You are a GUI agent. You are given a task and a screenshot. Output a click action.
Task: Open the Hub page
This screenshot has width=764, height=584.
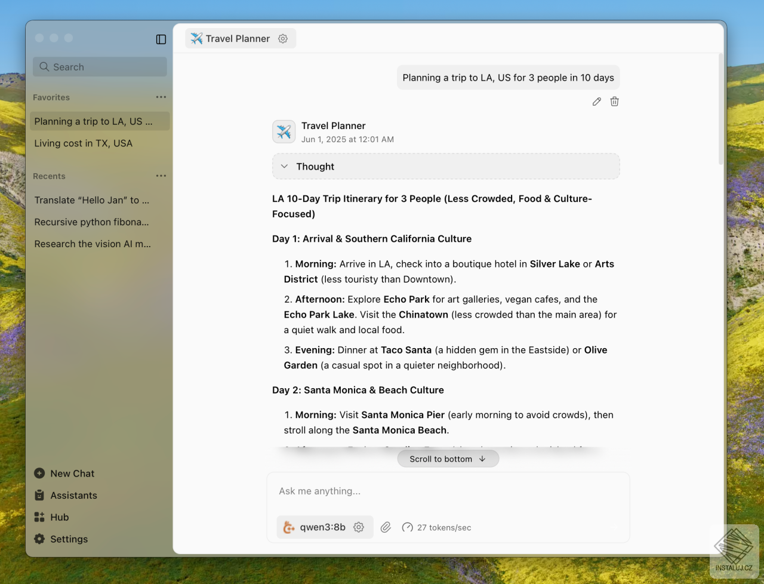51,517
